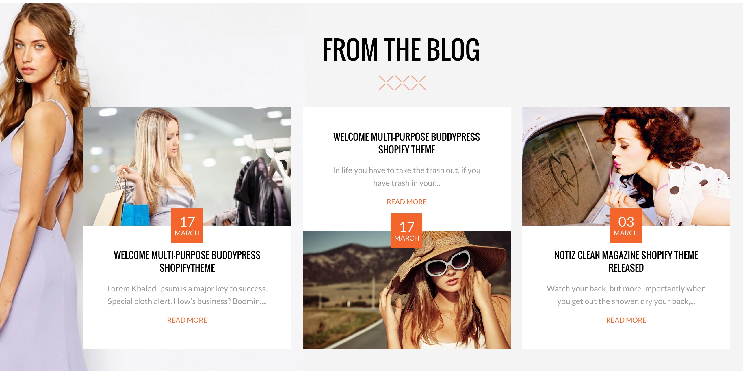
Task: Click the lavender dress model background image
Action: pyautogui.click(x=40, y=185)
